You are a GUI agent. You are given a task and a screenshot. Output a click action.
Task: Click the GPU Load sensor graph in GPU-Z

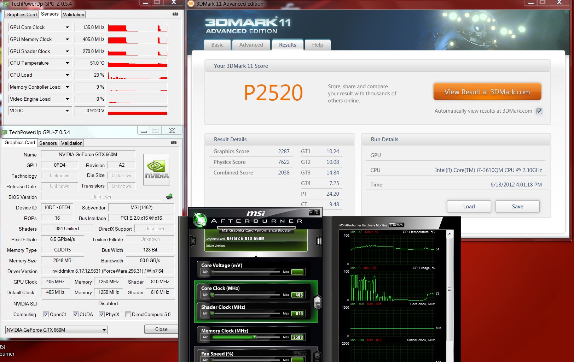coord(138,75)
